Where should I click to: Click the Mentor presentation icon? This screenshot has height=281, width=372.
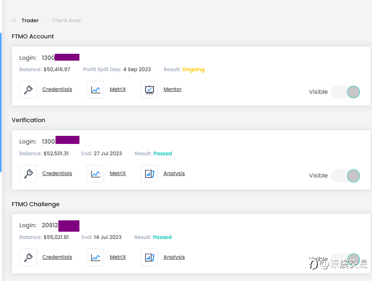[149, 89]
